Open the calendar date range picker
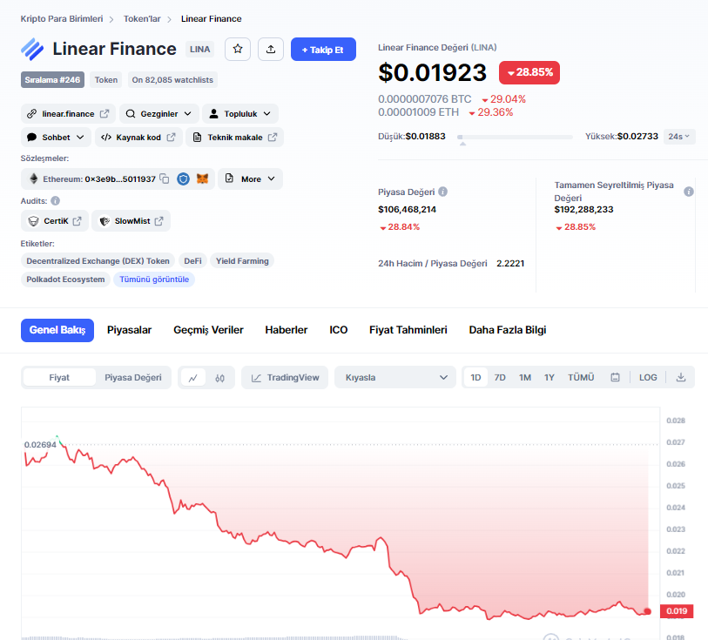Viewport: 708px width, 640px height. pos(615,378)
